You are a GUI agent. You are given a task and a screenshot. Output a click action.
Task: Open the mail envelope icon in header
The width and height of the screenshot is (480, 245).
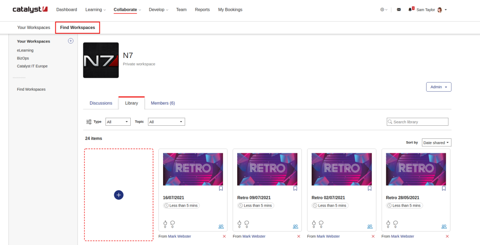click(399, 10)
